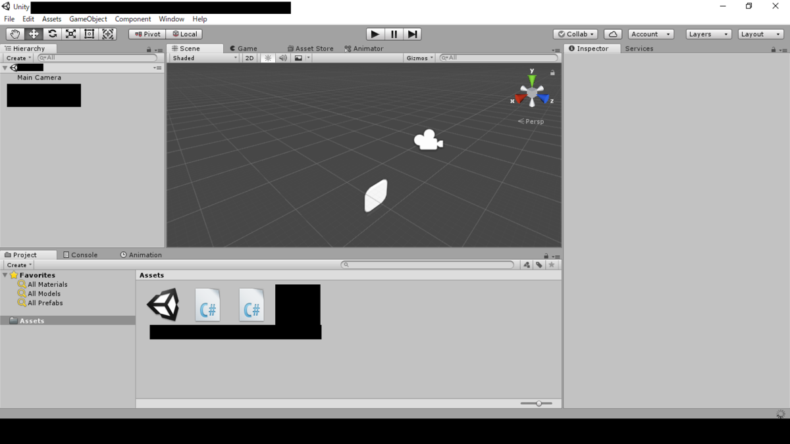Viewport: 790px width, 444px height.
Task: Open the Window menu
Action: click(171, 19)
